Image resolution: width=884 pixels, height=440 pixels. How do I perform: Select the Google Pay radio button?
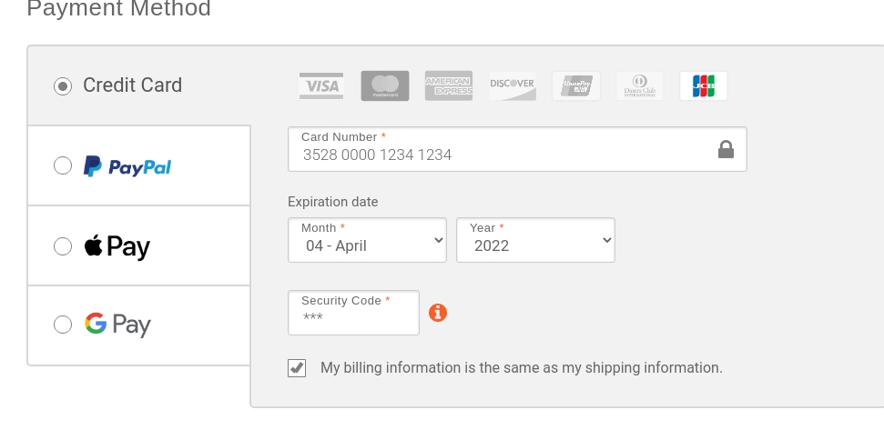coord(63,325)
